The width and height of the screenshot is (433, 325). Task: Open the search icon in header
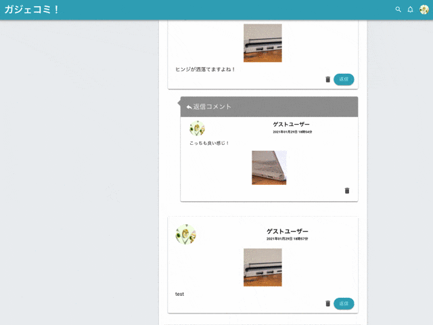[398, 9]
